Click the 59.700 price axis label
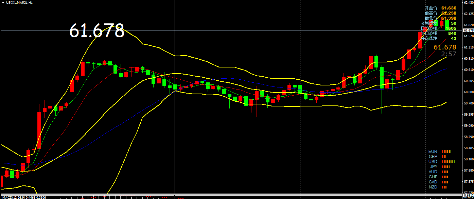Screen dimensions: 474x199 pos(469,103)
